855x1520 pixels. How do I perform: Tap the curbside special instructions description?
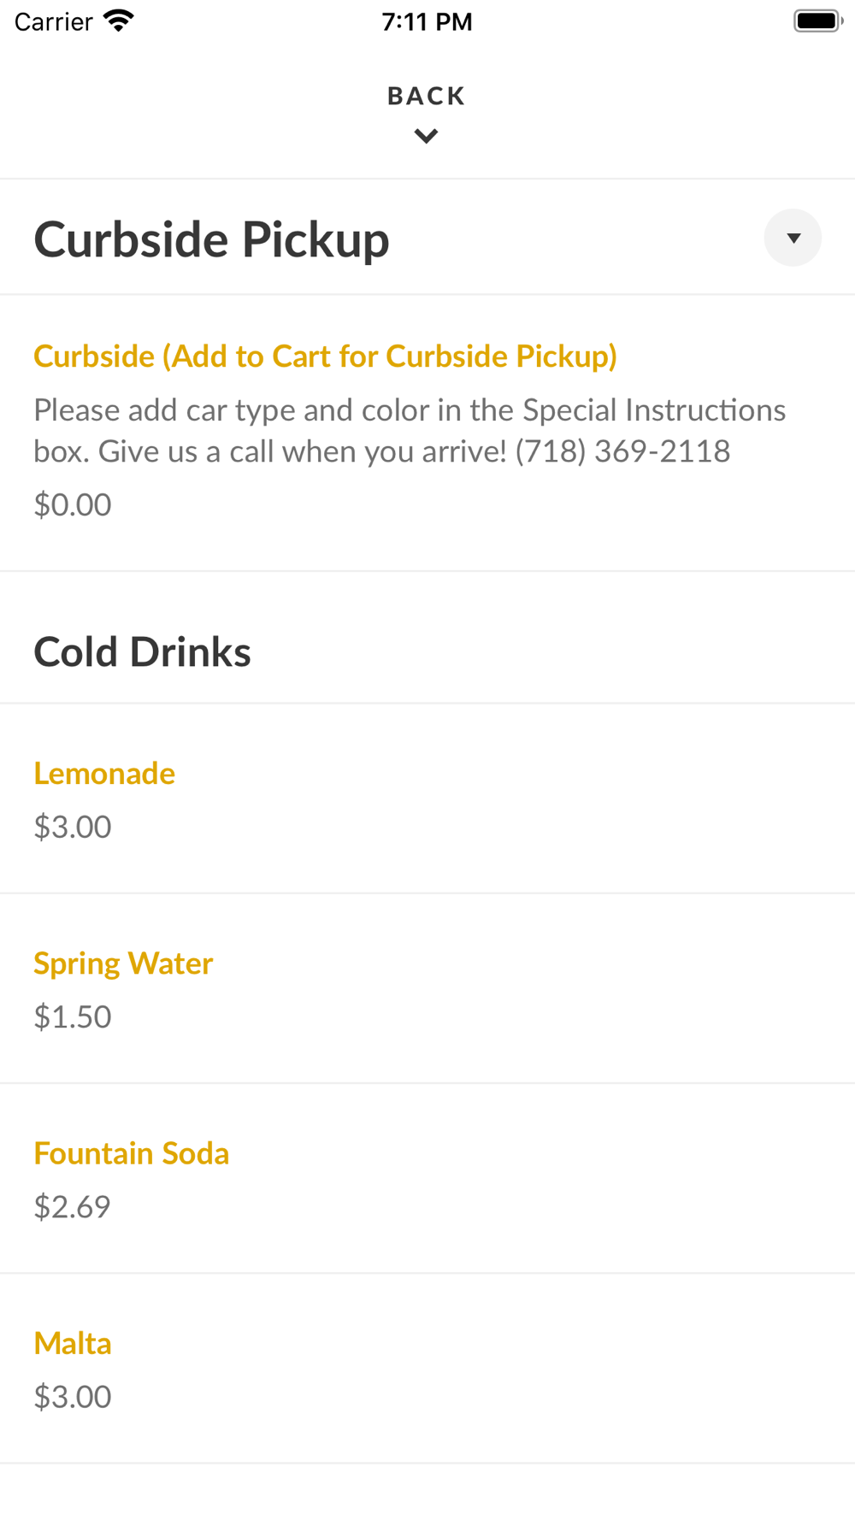(x=409, y=431)
